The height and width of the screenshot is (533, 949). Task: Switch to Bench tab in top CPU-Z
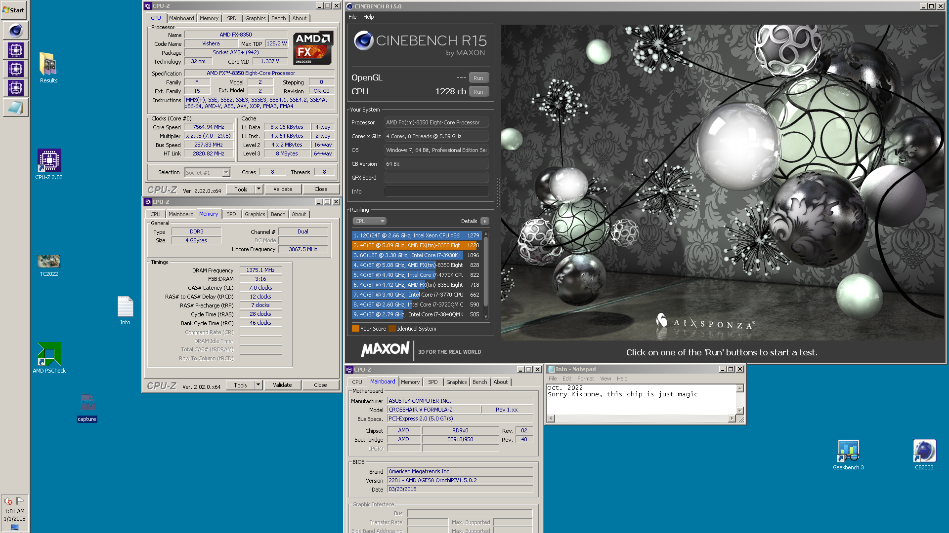pos(279,18)
